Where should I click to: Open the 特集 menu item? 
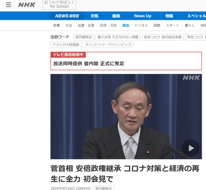(169, 16)
